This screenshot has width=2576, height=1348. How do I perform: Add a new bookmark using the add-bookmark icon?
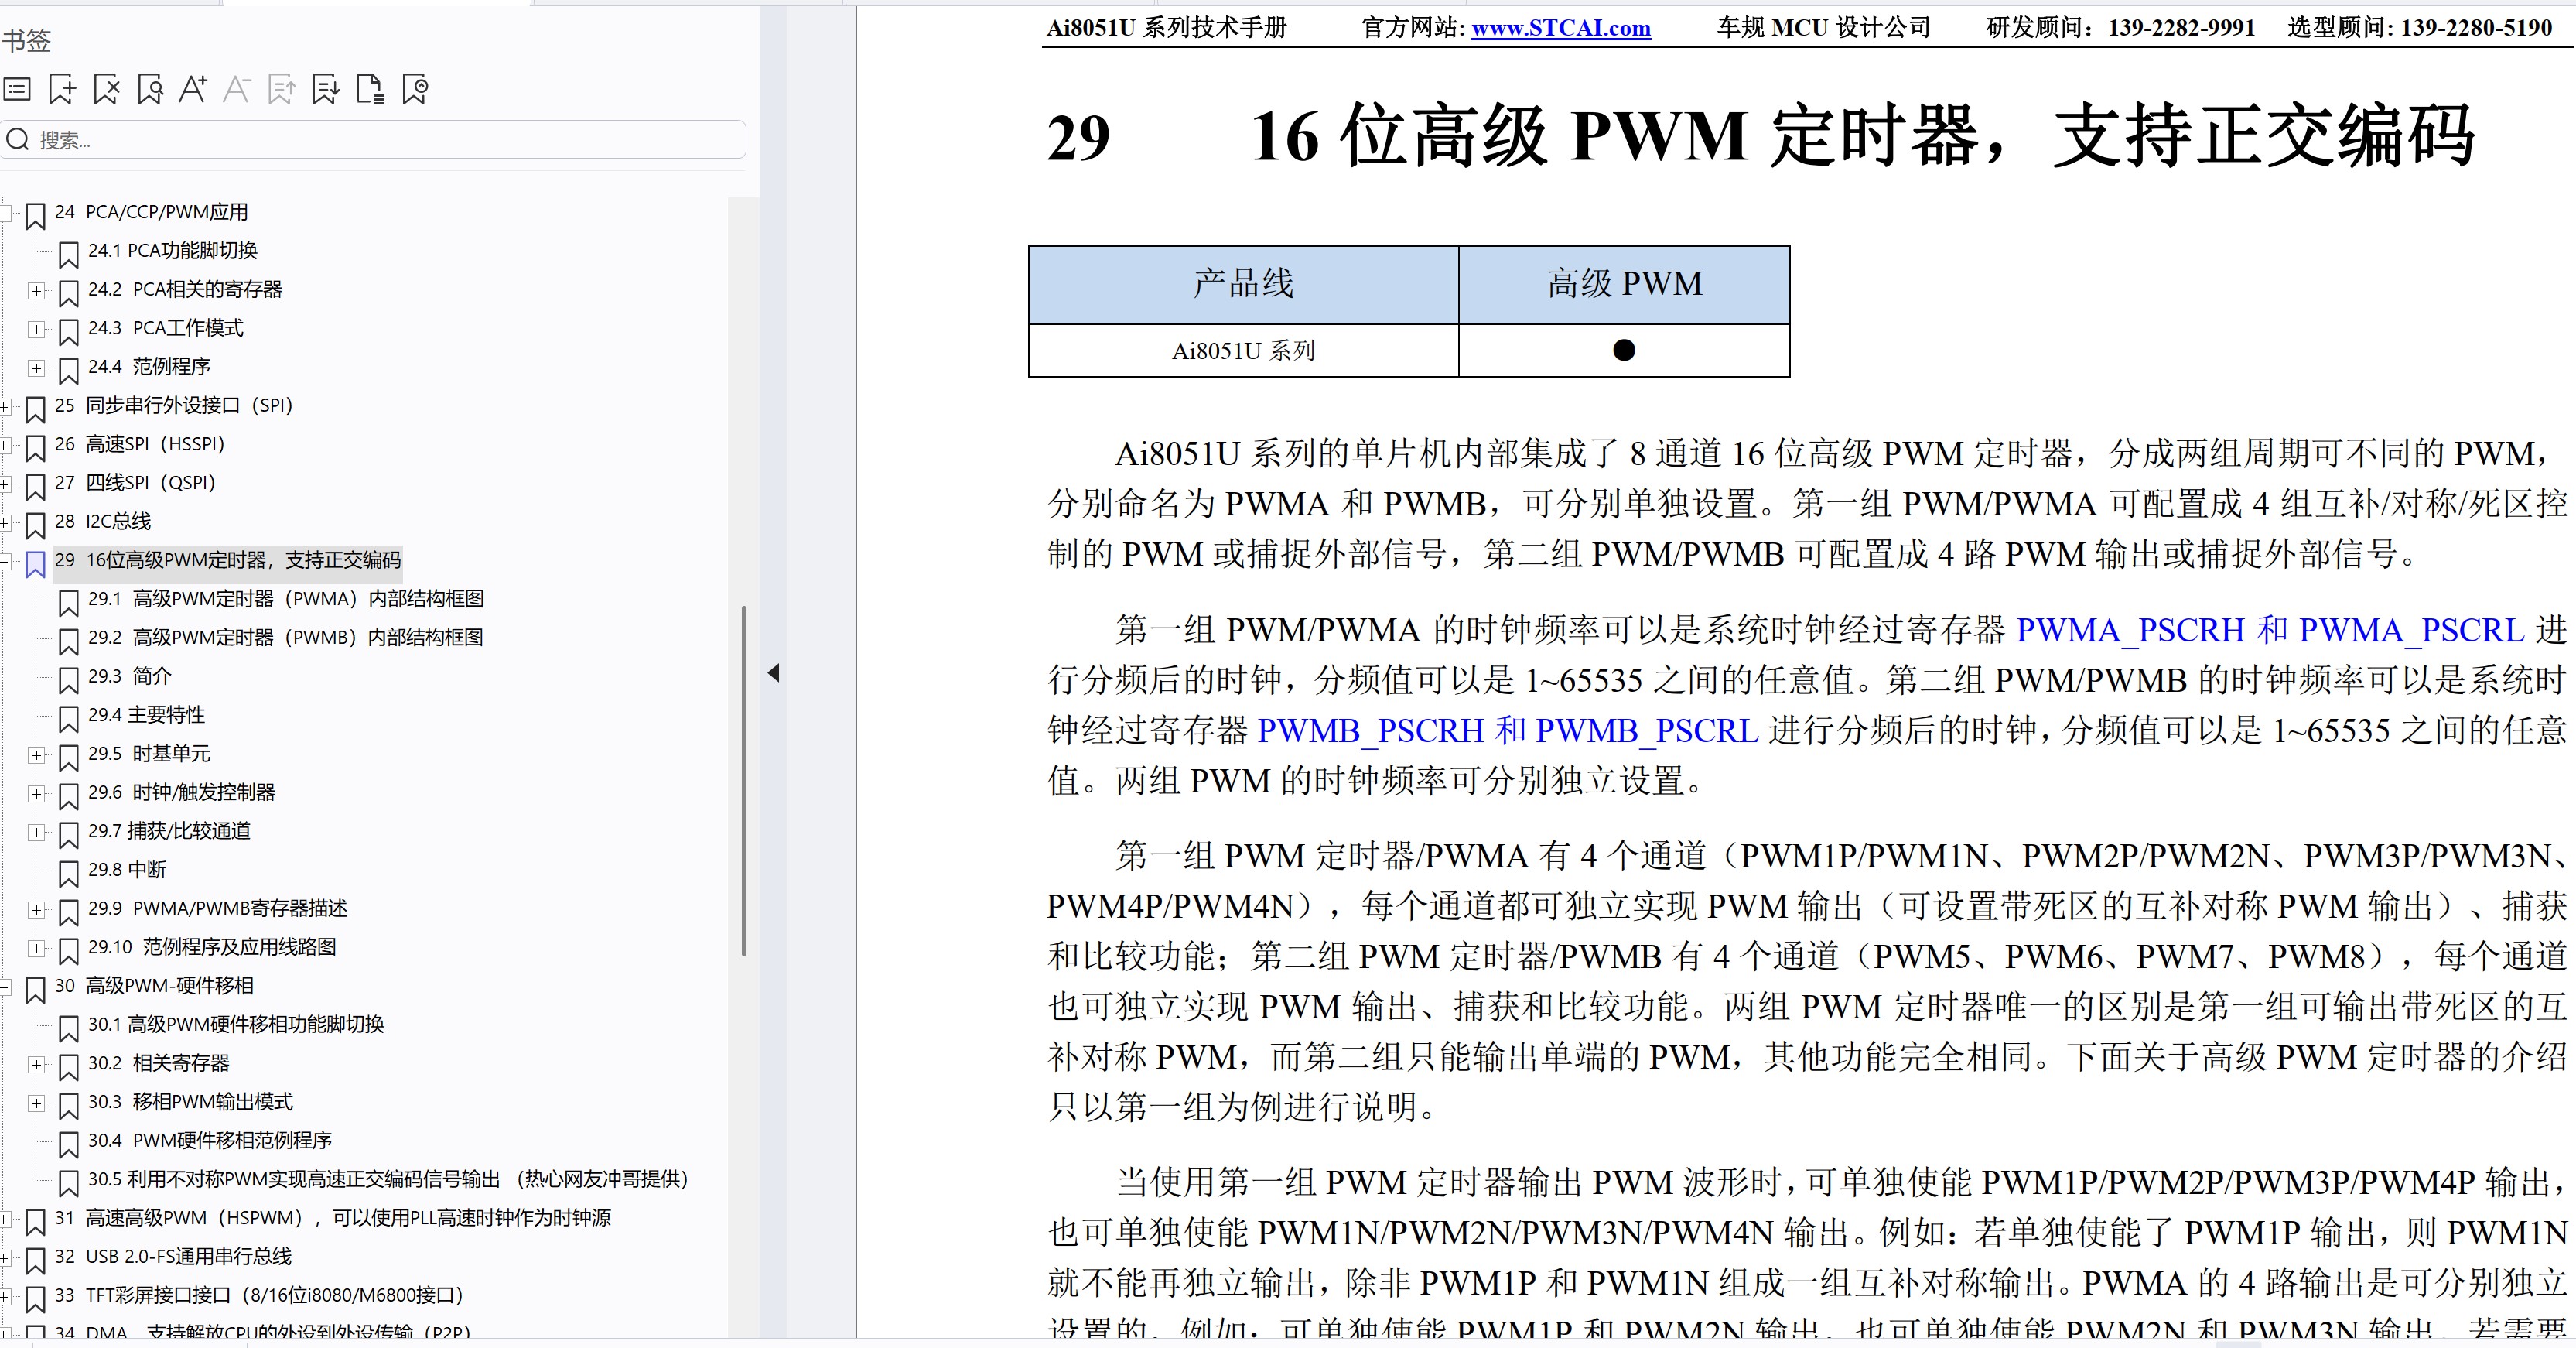click(62, 88)
